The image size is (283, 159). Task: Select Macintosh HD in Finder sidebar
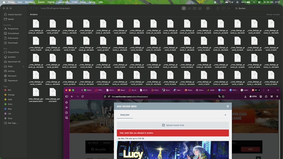click(x=12, y=62)
